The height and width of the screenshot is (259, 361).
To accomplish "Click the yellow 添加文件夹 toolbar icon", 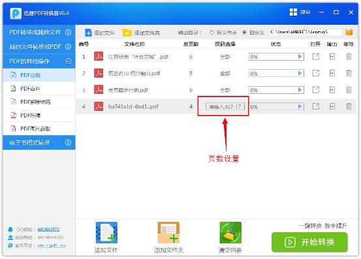I will click(127, 33).
